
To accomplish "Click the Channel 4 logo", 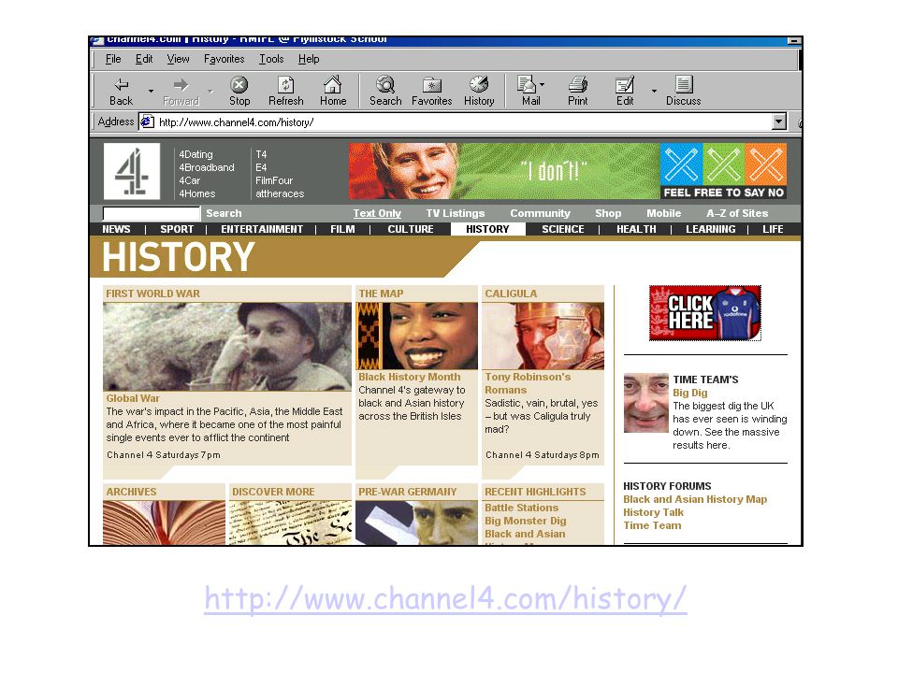I will [x=132, y=172].
